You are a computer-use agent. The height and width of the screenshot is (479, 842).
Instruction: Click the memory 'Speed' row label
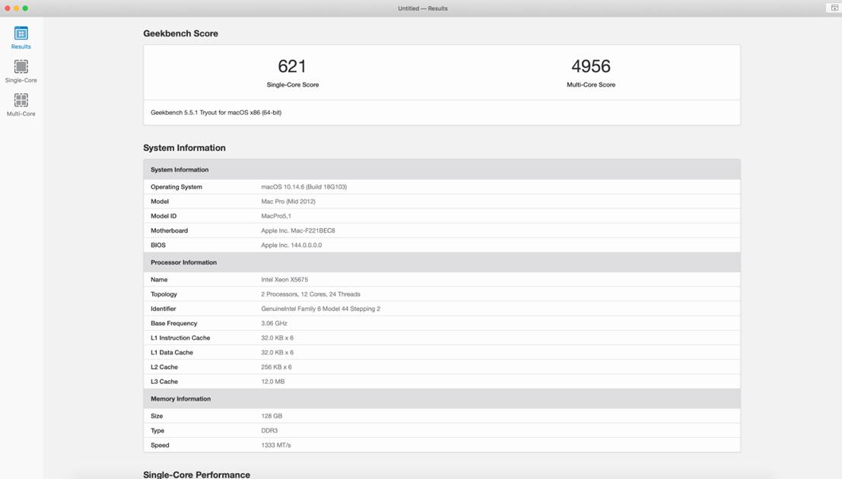pos(160,446)
